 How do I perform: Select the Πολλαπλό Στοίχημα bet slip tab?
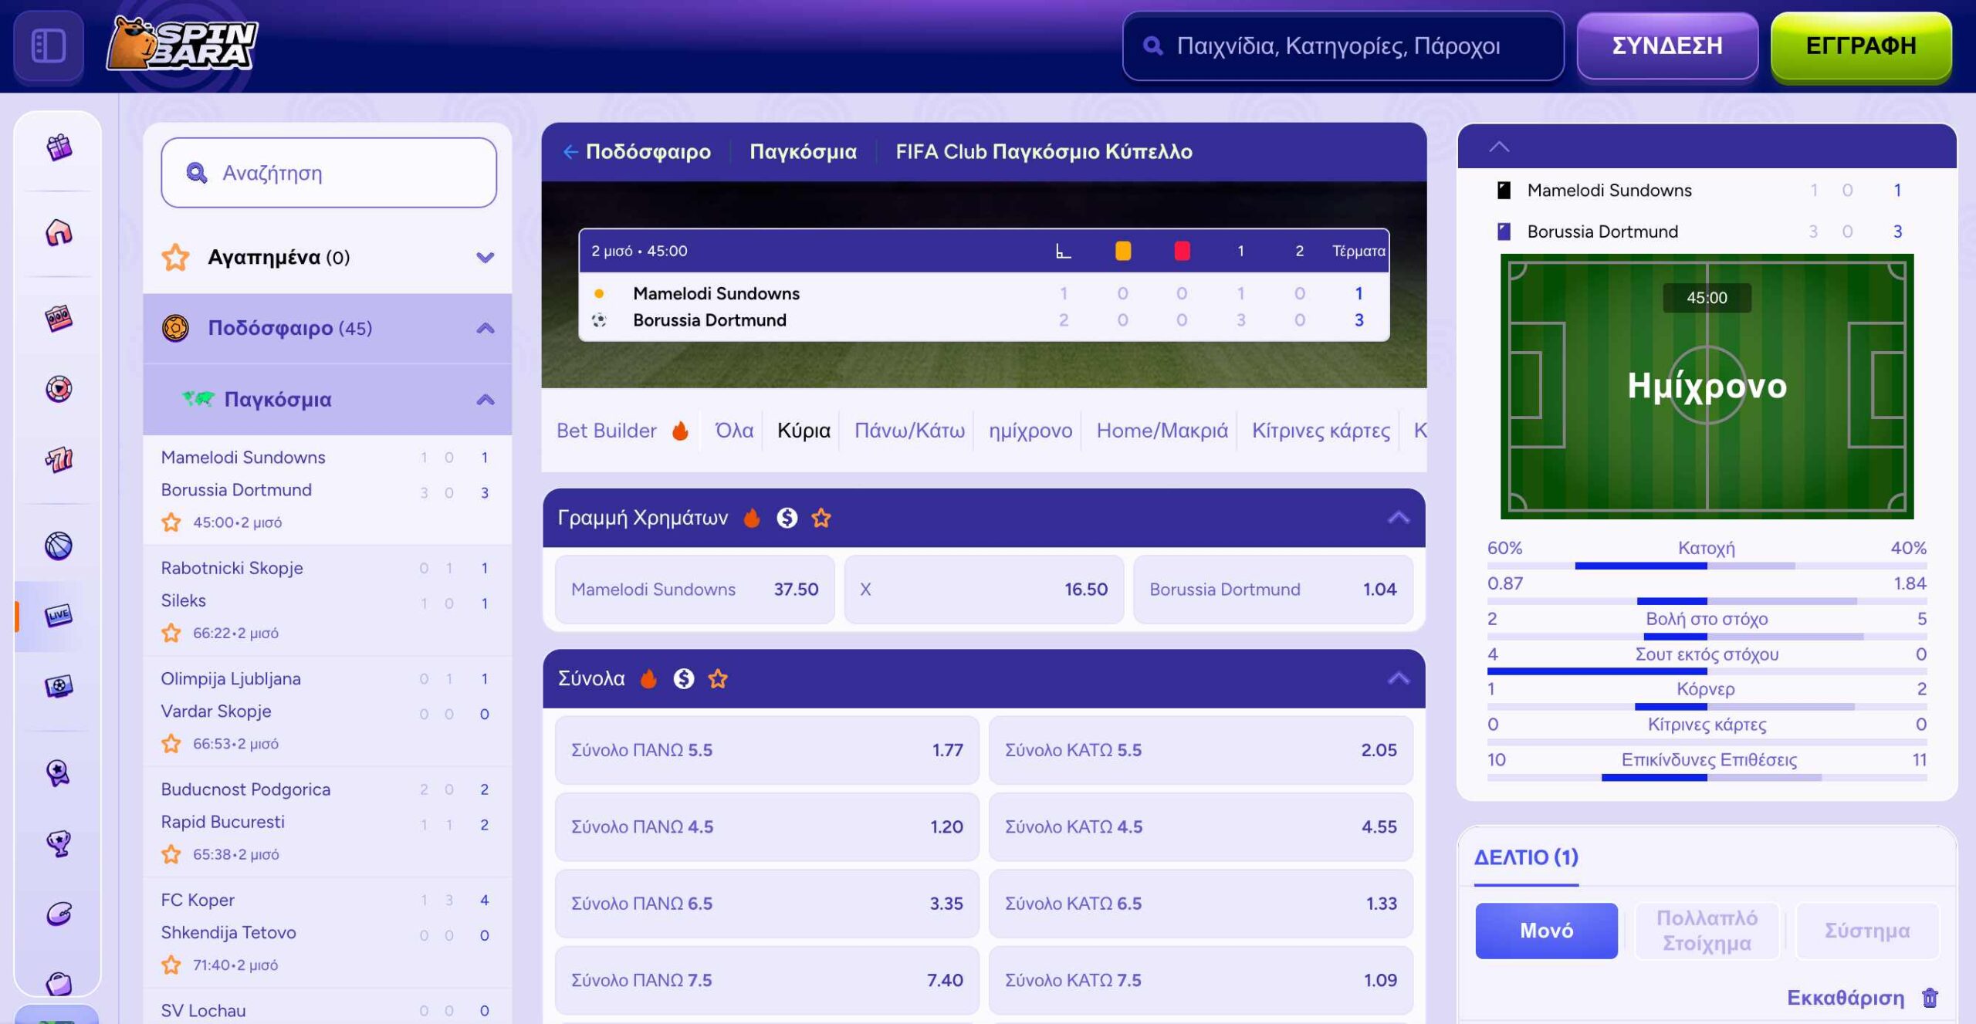(x=1706, y=930)
